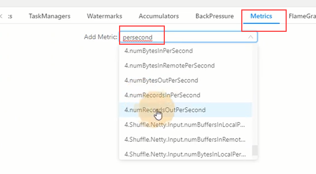The image size is (316, 174).
Task: Go to the Accumulators tab
Action: (159, 16)
